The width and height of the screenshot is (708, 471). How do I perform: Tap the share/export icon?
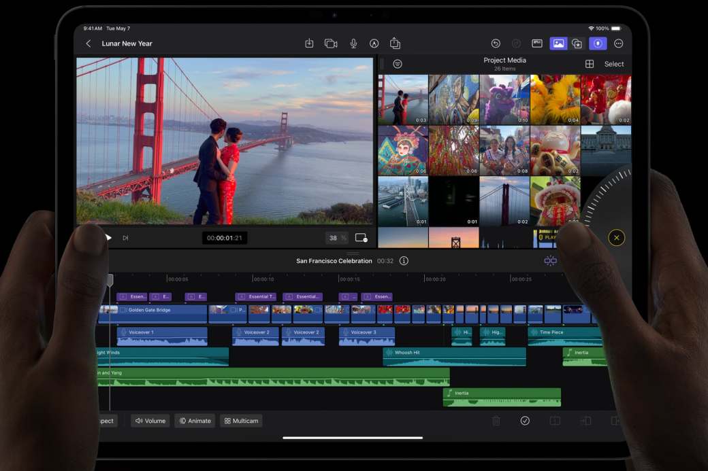[x=395, y=43]
